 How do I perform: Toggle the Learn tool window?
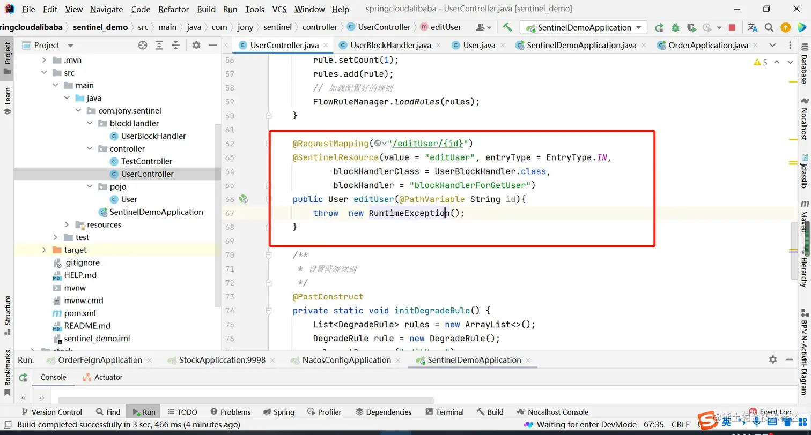tap(8, 101)
